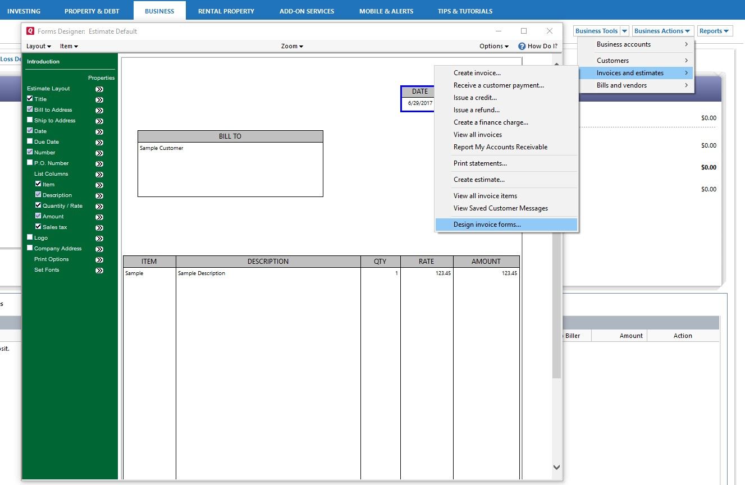Expand the Zoom dropdown

pos(292,46)
